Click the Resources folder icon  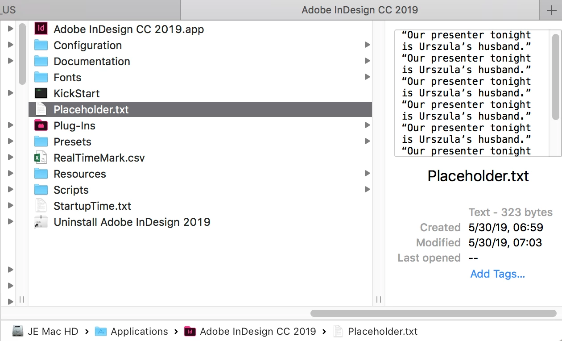[41, 174]
